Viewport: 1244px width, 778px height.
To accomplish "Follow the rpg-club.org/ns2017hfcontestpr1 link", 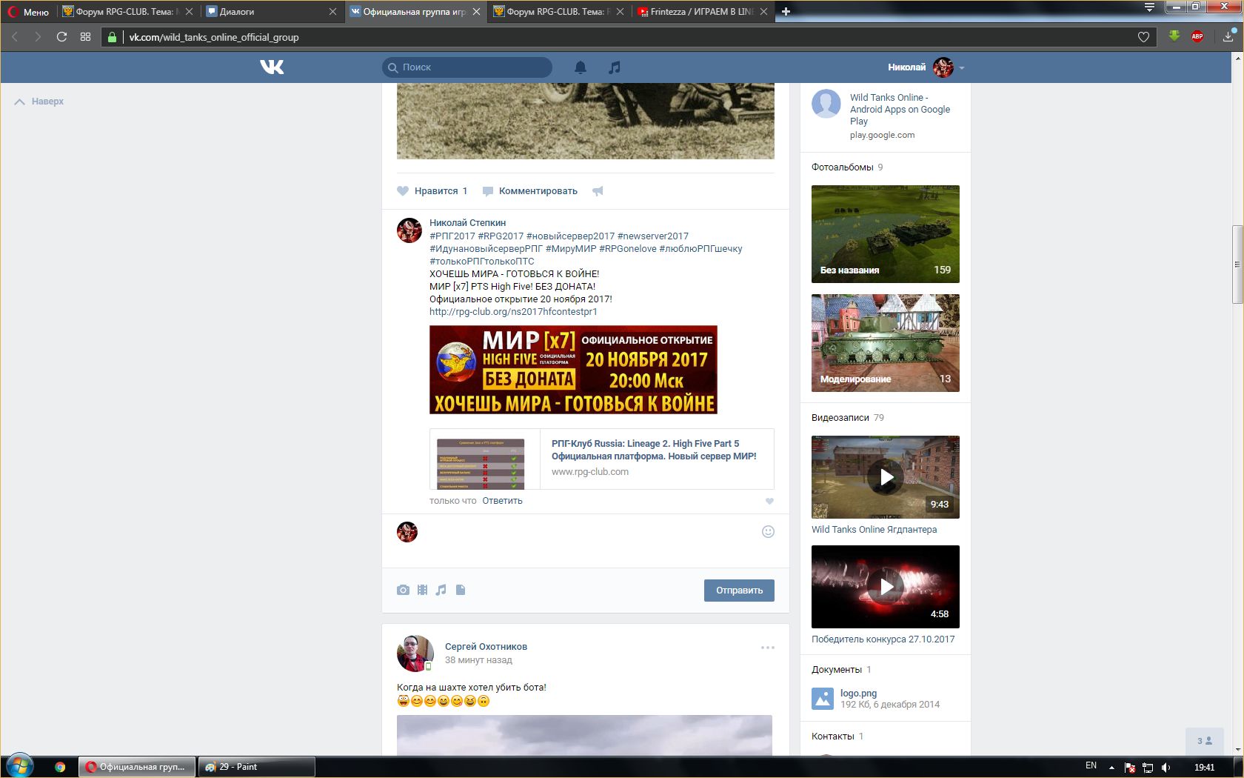I will coord(513,312).
